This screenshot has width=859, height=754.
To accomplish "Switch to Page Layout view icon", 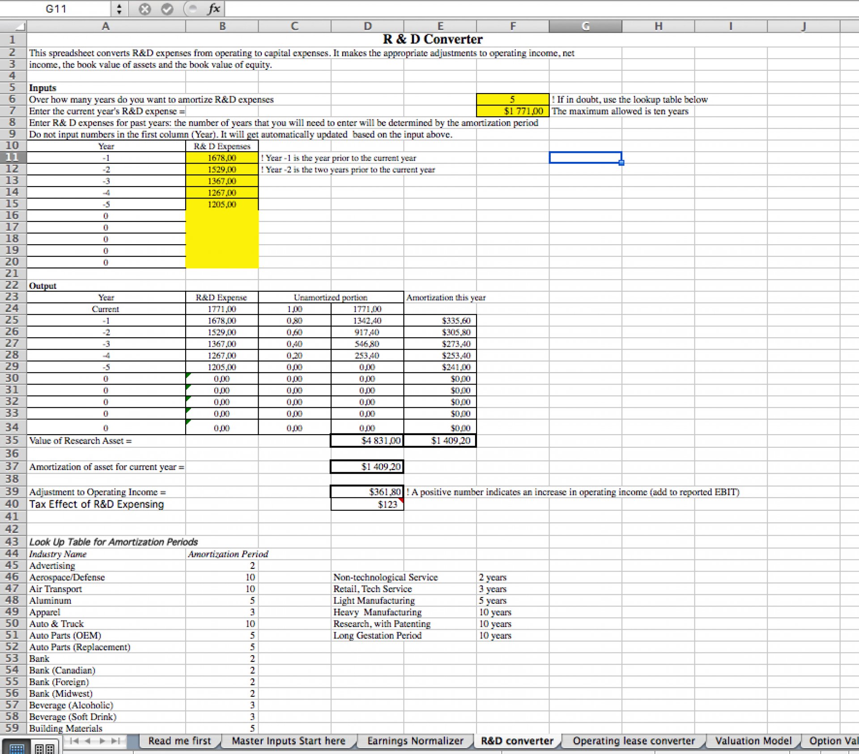I will 45,748.
